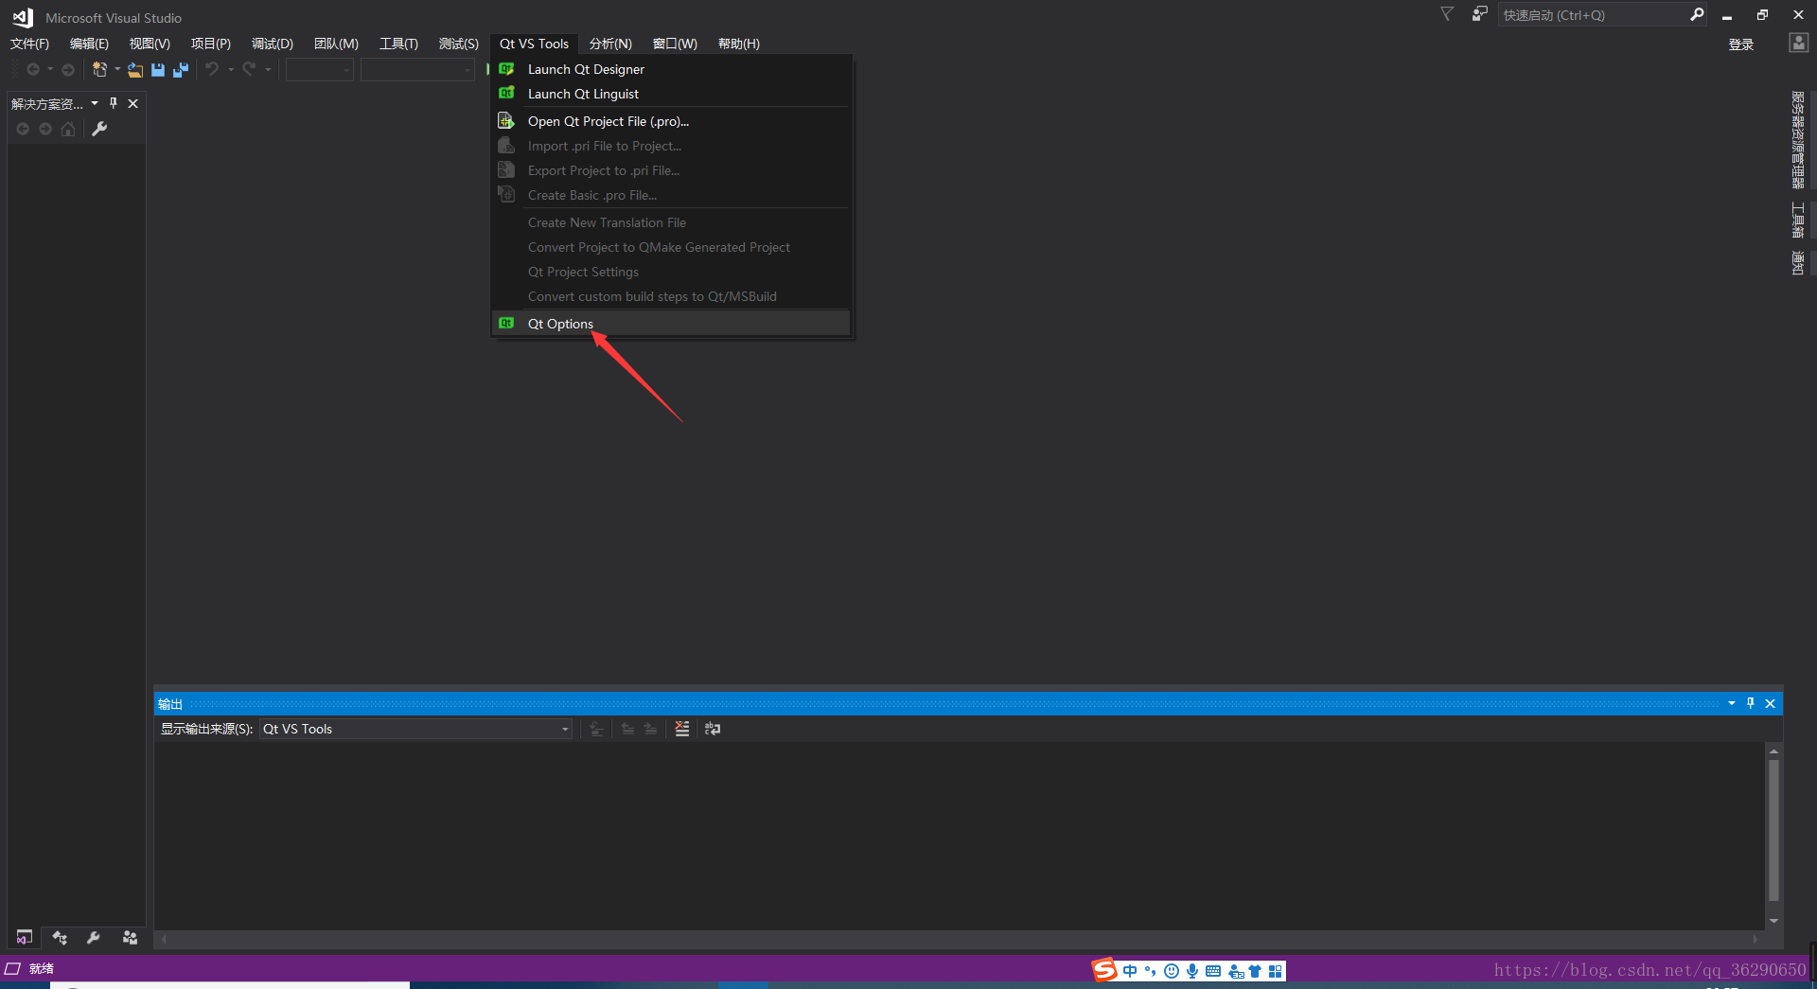The height and width of the screenshot is (989, 1817).
Task: Click Solution Explorer back arrow icon
Action: [x=23, y=129]
